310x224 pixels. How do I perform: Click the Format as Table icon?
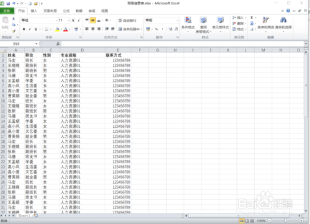pyautogui.click(x=203, y=24)
